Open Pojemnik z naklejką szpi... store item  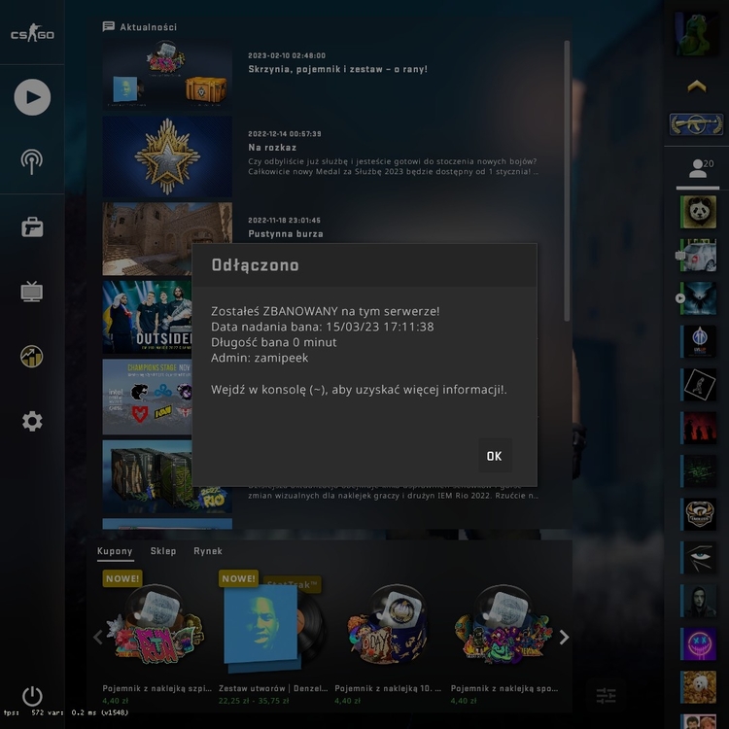(156, 637)
